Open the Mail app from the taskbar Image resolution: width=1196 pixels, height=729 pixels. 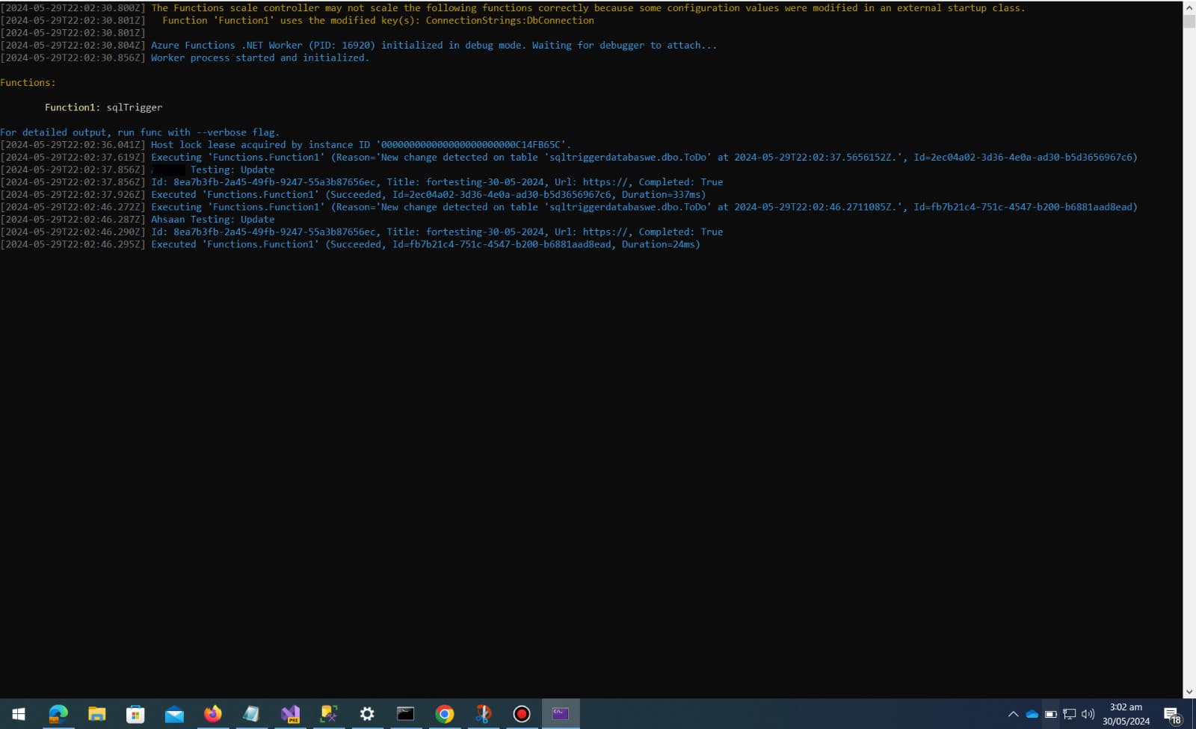click(x=174, y=714)
